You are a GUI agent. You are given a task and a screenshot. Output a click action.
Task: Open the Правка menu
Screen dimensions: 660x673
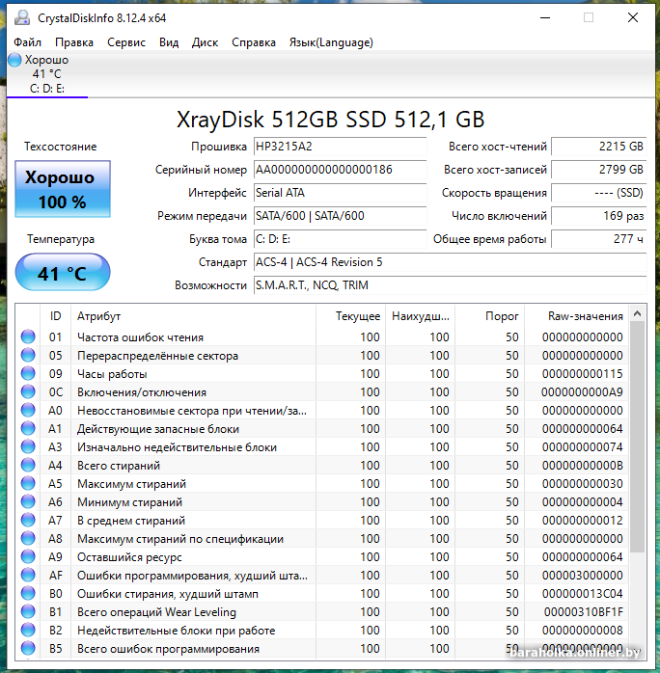pos(74,42)
